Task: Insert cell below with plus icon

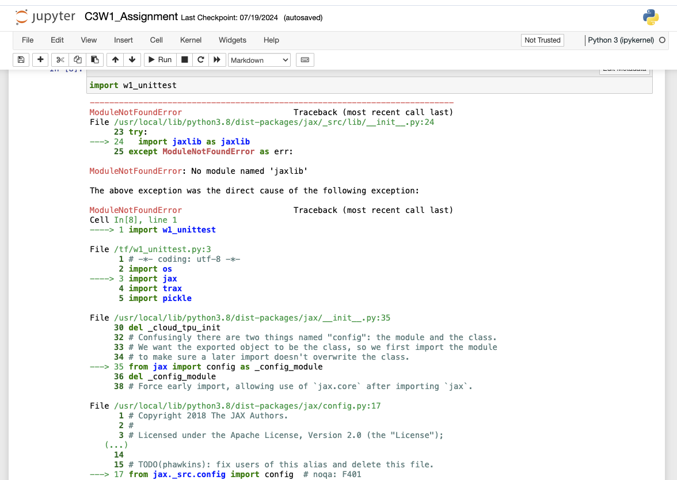Action: [40, 60]
